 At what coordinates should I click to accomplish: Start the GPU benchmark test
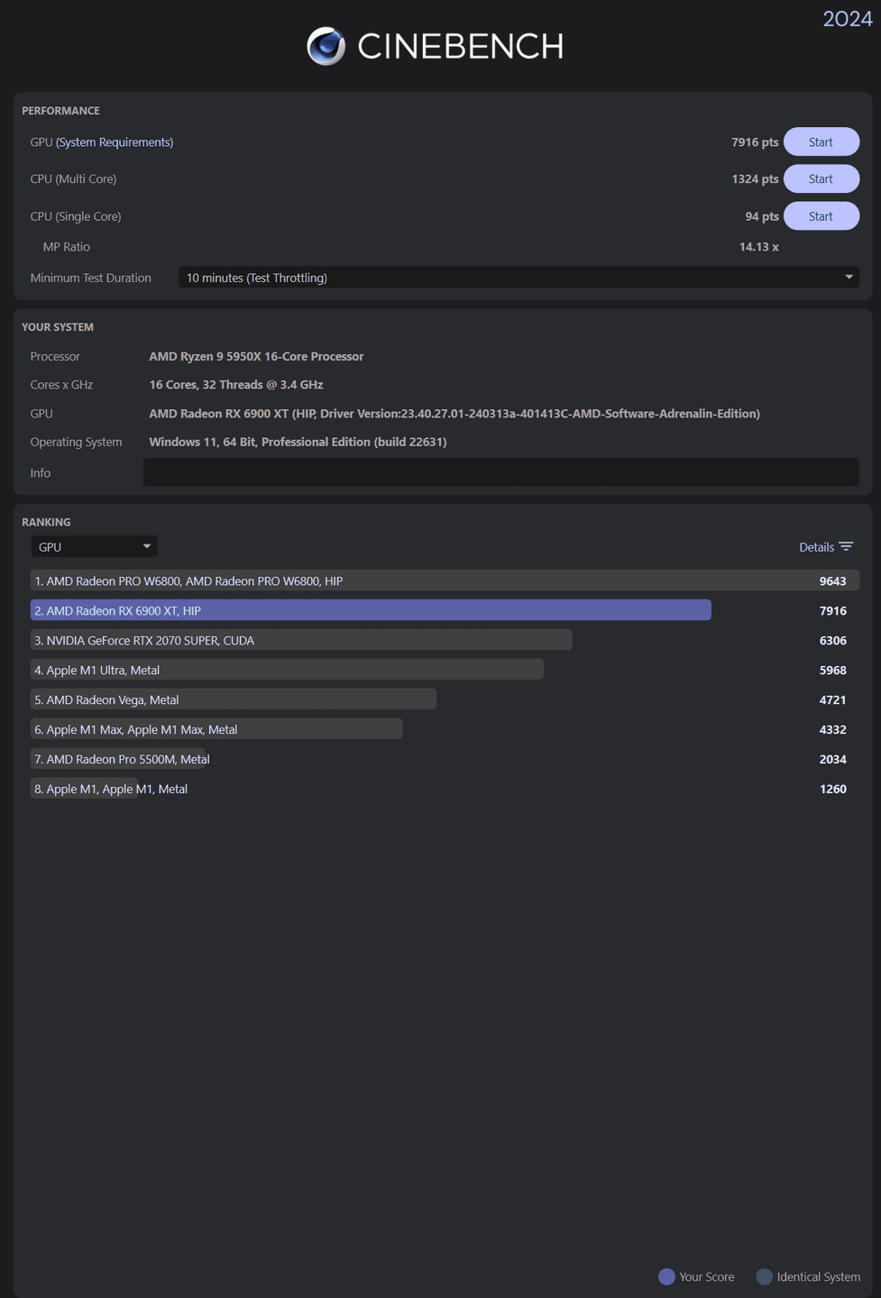click(821, 142)
